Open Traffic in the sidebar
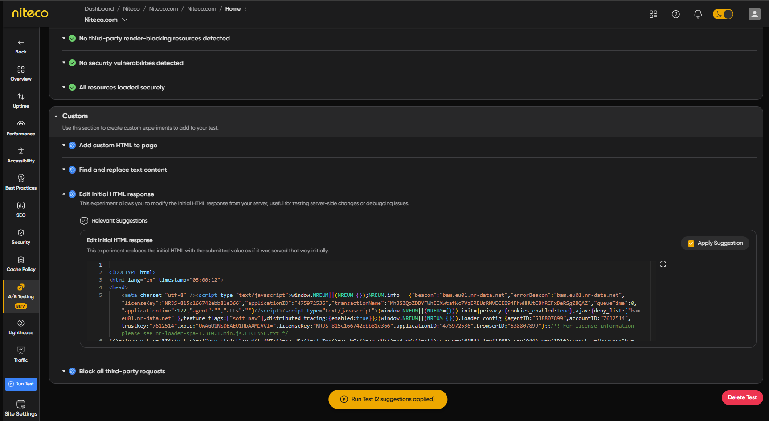Screen dimensions: 769x421 click(21, 355)
